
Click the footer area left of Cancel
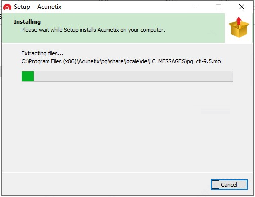pyautogui.click(x=105, y=184)
